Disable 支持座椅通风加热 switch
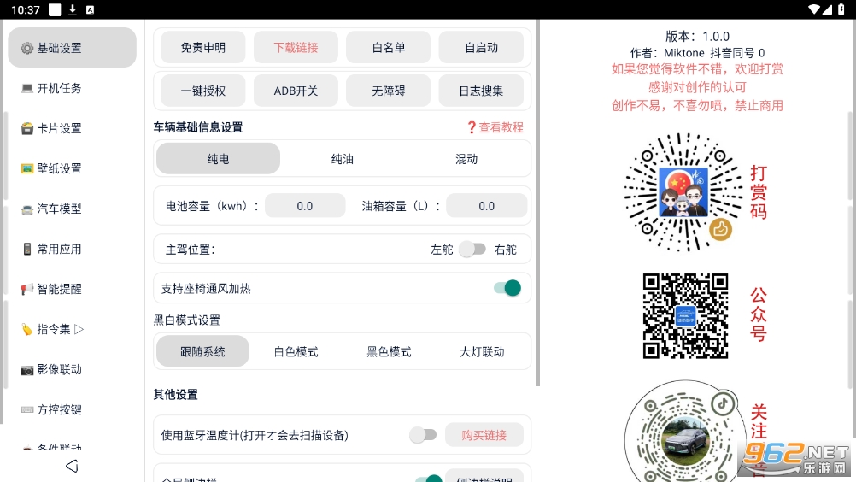856x482 pixels. 507,288
